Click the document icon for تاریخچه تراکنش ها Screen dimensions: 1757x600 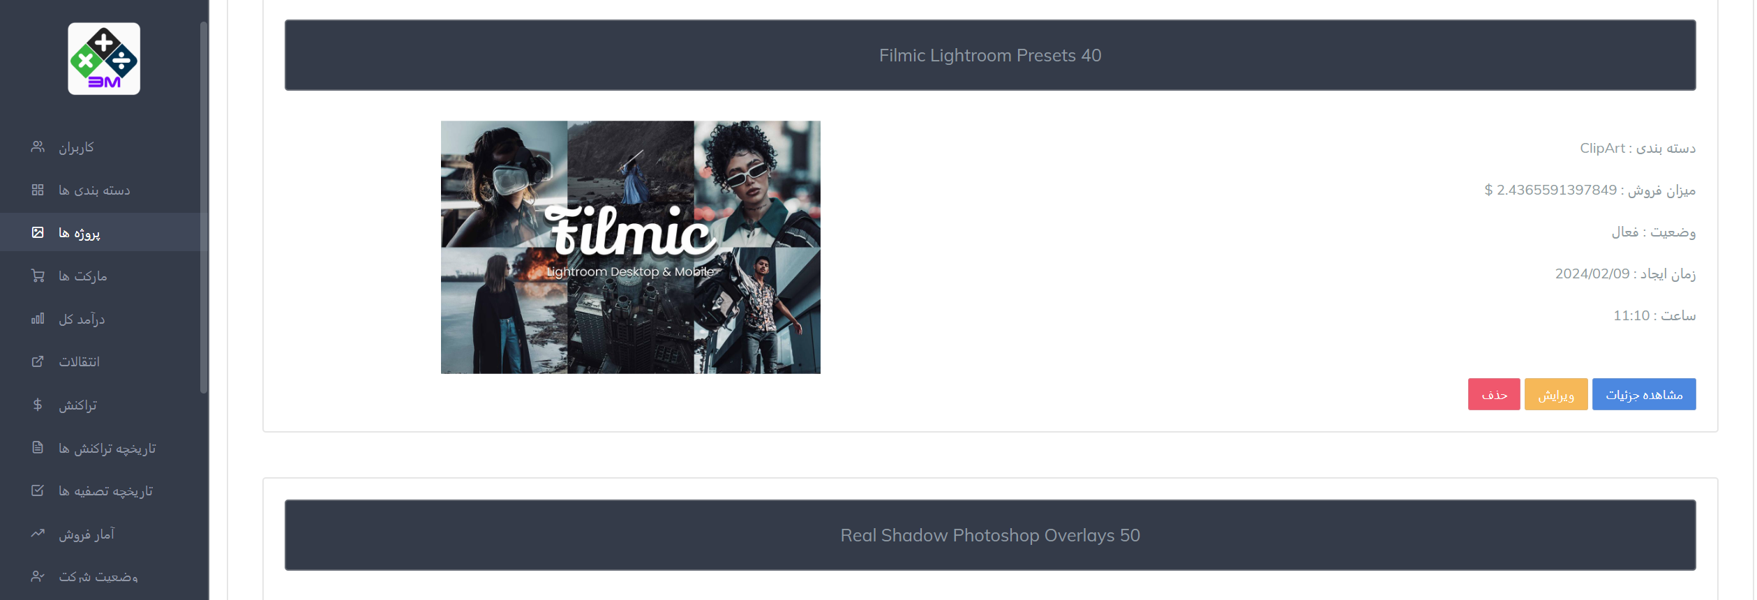click(x=38, y=447)
